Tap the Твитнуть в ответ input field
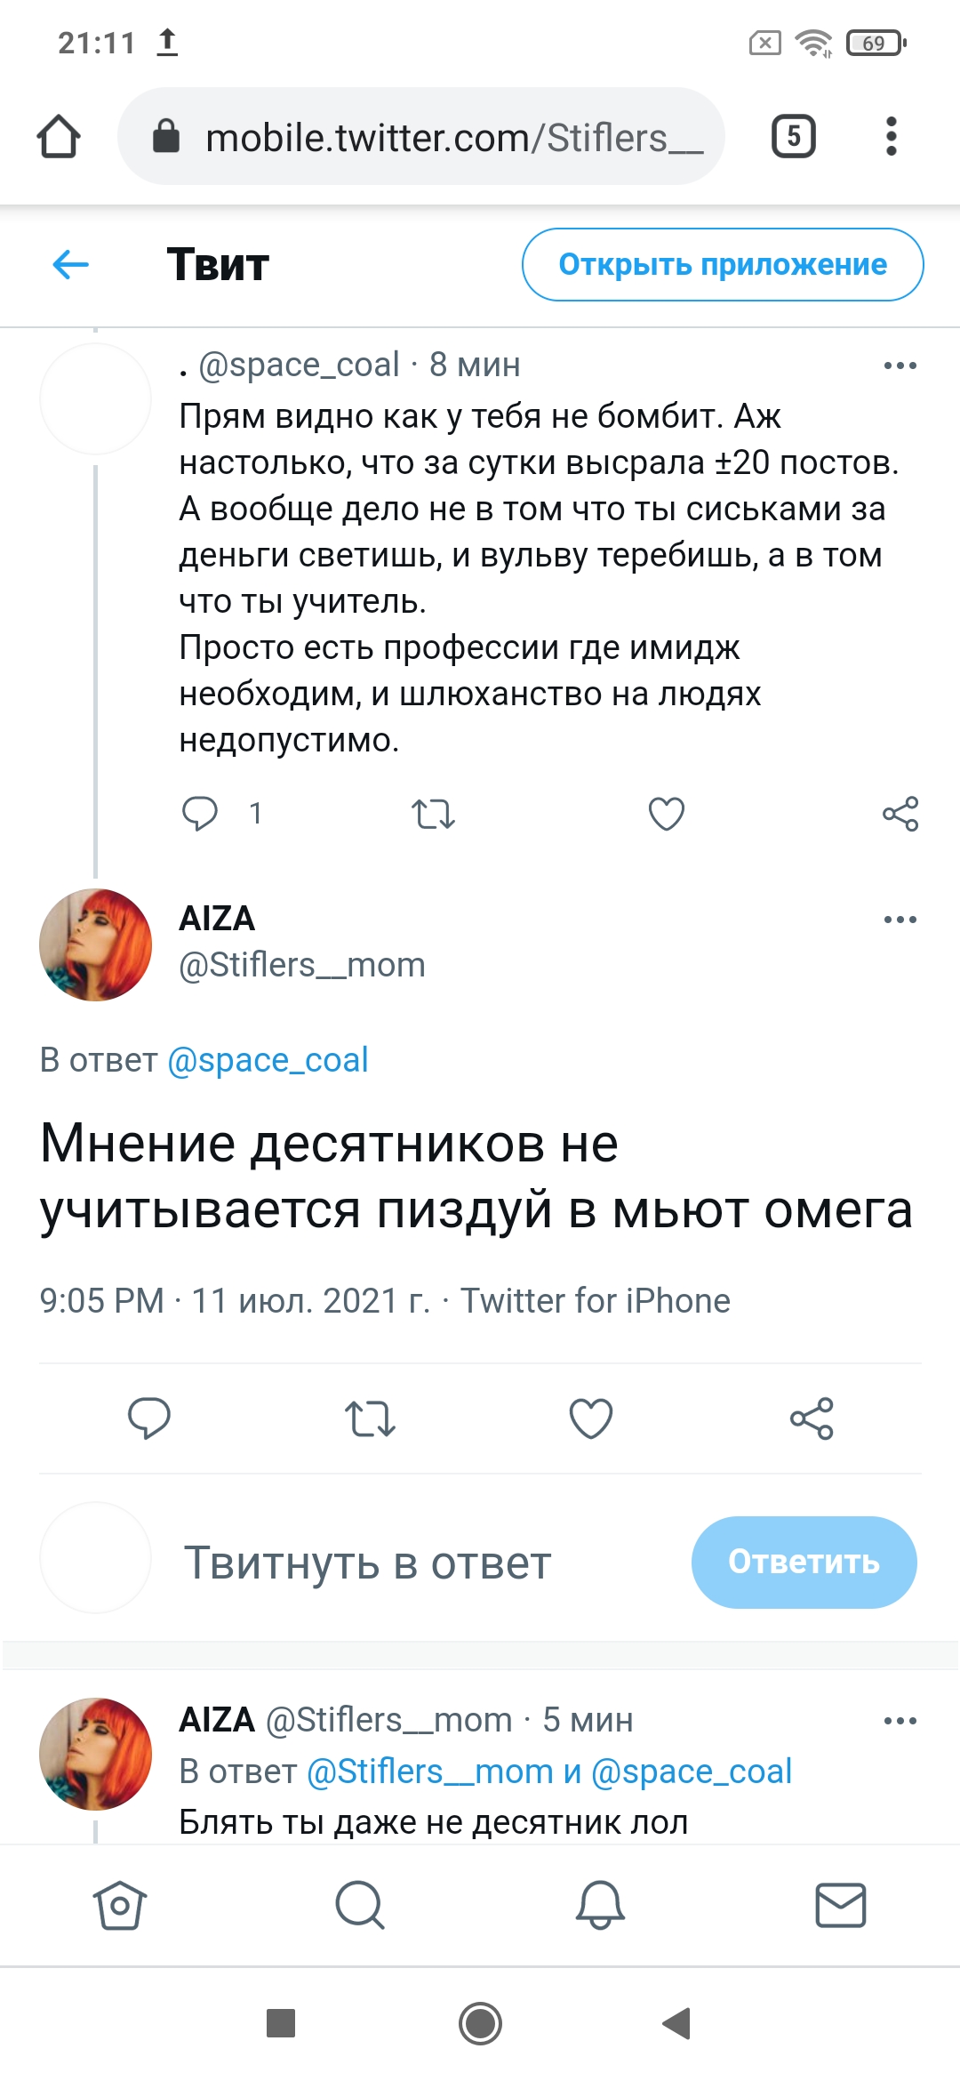This screenshot has width=960, height=2081. 368,1563
